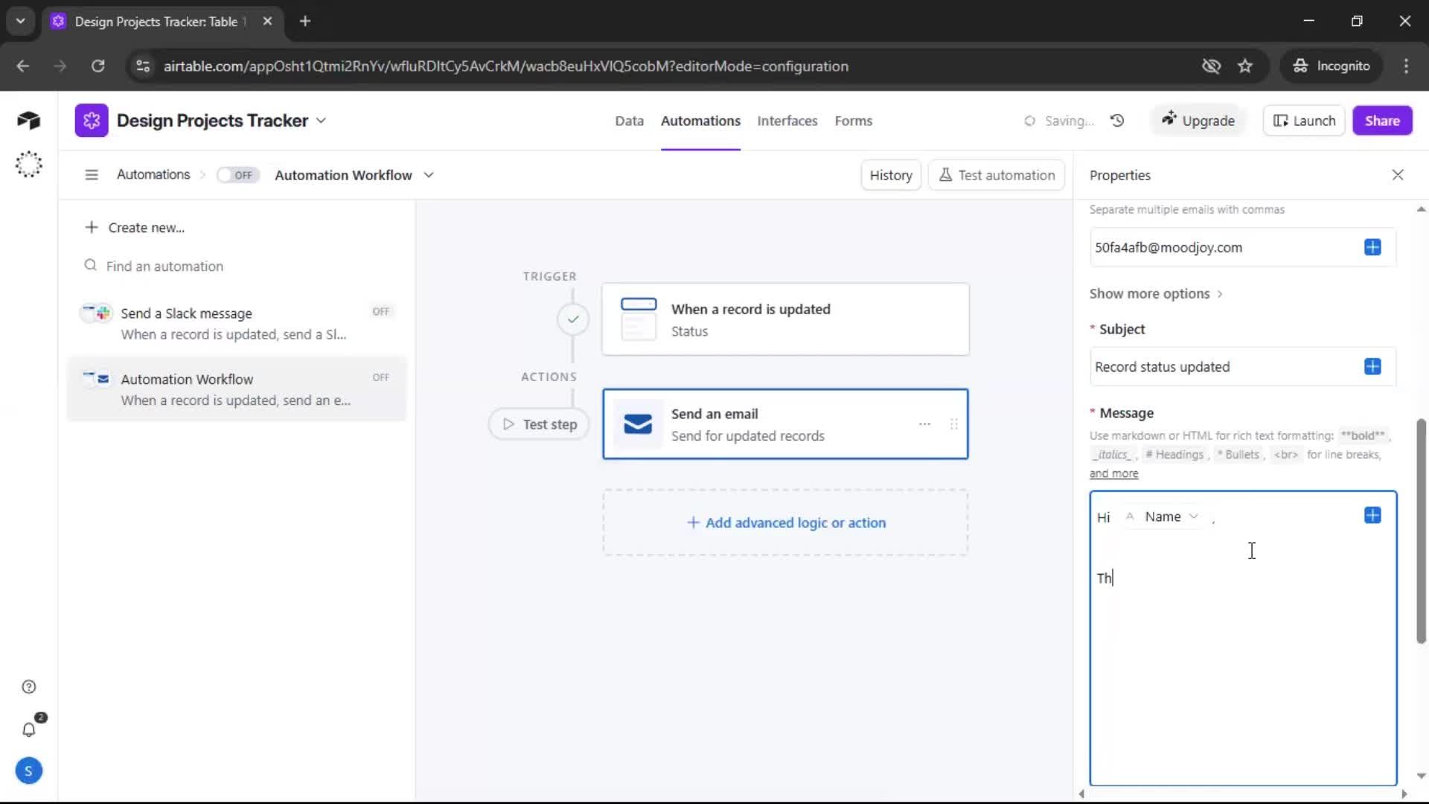Open the Name token dropdown in the message
The height and width of the screenshot is (804, 1429).
coord(1193,517)
